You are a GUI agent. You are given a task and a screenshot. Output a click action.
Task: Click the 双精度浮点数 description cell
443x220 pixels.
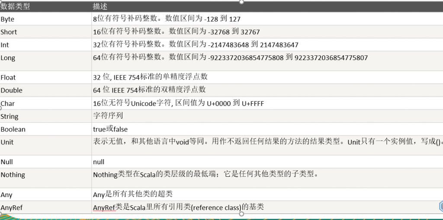click(267, 90)
